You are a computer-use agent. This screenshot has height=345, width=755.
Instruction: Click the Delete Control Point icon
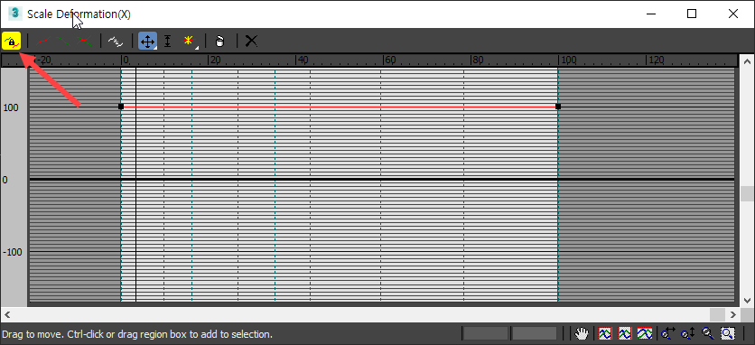[219, 41]
